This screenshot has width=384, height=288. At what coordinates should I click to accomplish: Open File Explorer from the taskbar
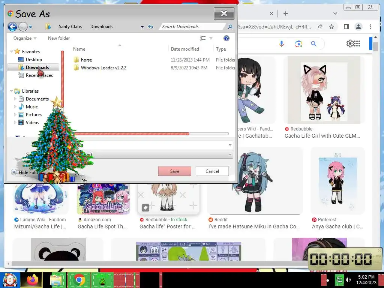pos(56,280)
